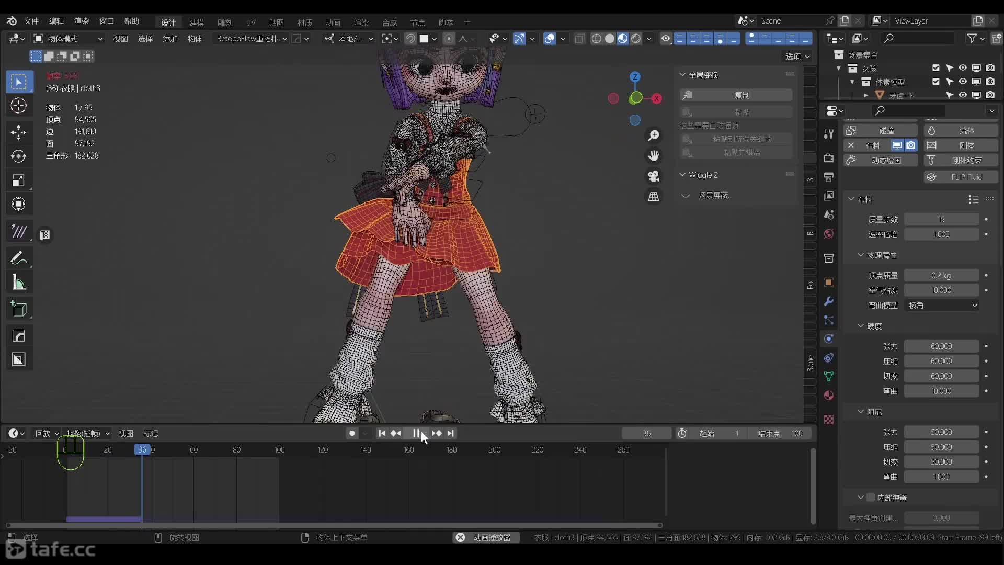This screenshot has width=1004, height=565.
Task: Open the 选项 dropdown in viewport
Action: 797,56
